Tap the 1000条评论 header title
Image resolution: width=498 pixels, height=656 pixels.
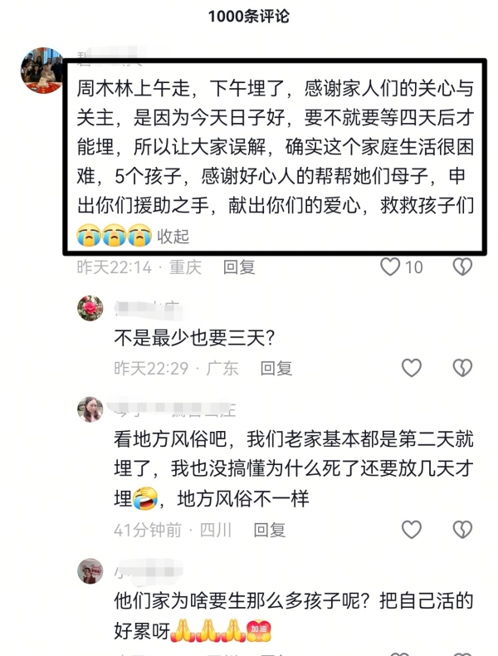pos(249,17)
